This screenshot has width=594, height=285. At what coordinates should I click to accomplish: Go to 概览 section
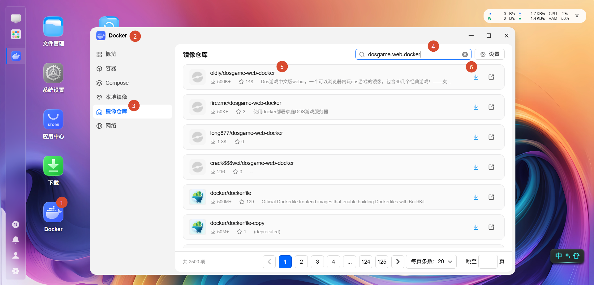(132, 54)
